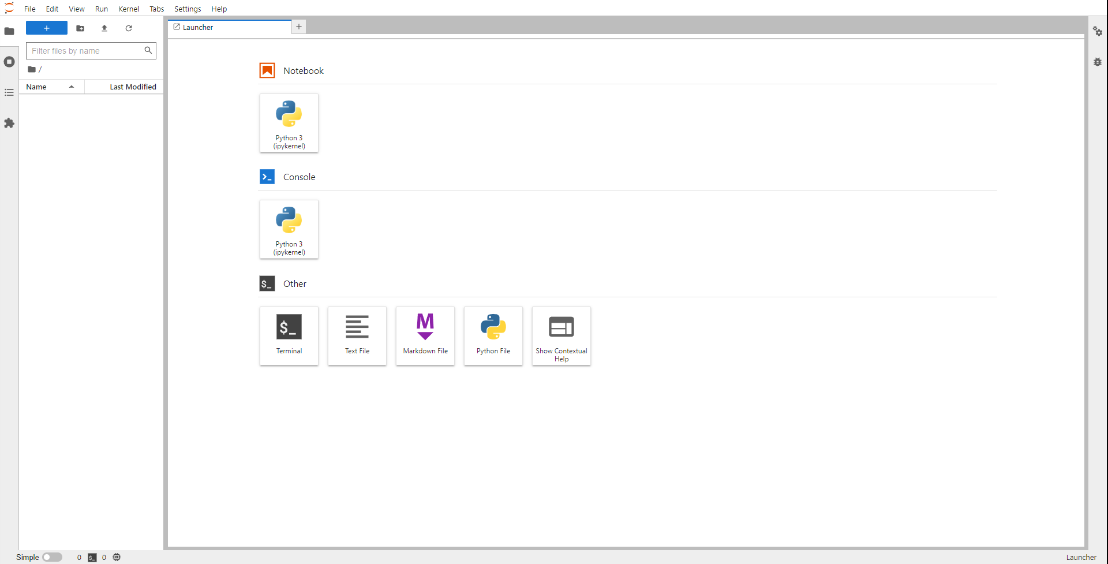This screenshot has width=1108, height=564.
Task: Refresh the file browser list
Action: point(129,28)
